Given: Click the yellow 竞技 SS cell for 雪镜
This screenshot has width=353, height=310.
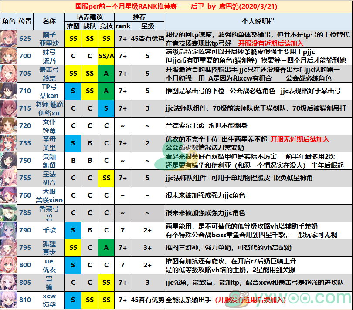Looking at the screenshot, I should click(x=106, y=283).
